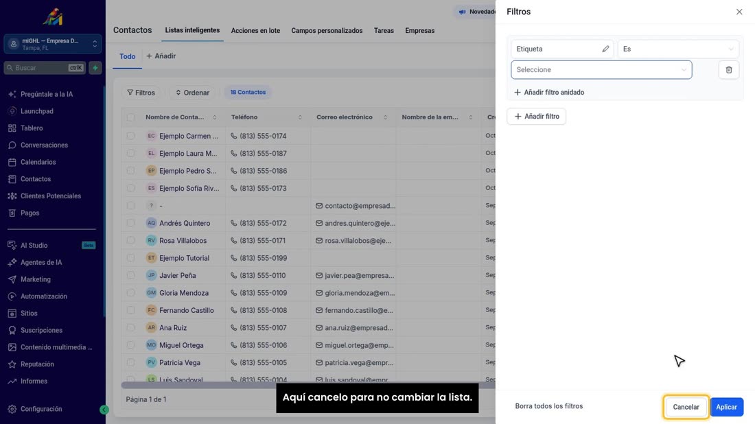
Task: Open the Es operator dropdown
Action: tap(678, 49)
